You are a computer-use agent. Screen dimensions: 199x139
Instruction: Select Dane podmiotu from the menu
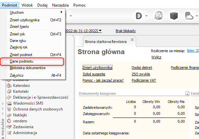pyautogui.click(x=22, y=61)
